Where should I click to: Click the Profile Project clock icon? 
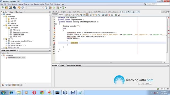coord(63,8)
